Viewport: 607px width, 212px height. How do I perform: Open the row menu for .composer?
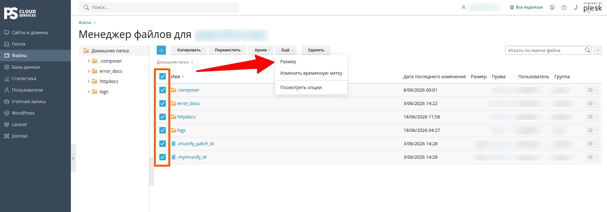(592, 90)
